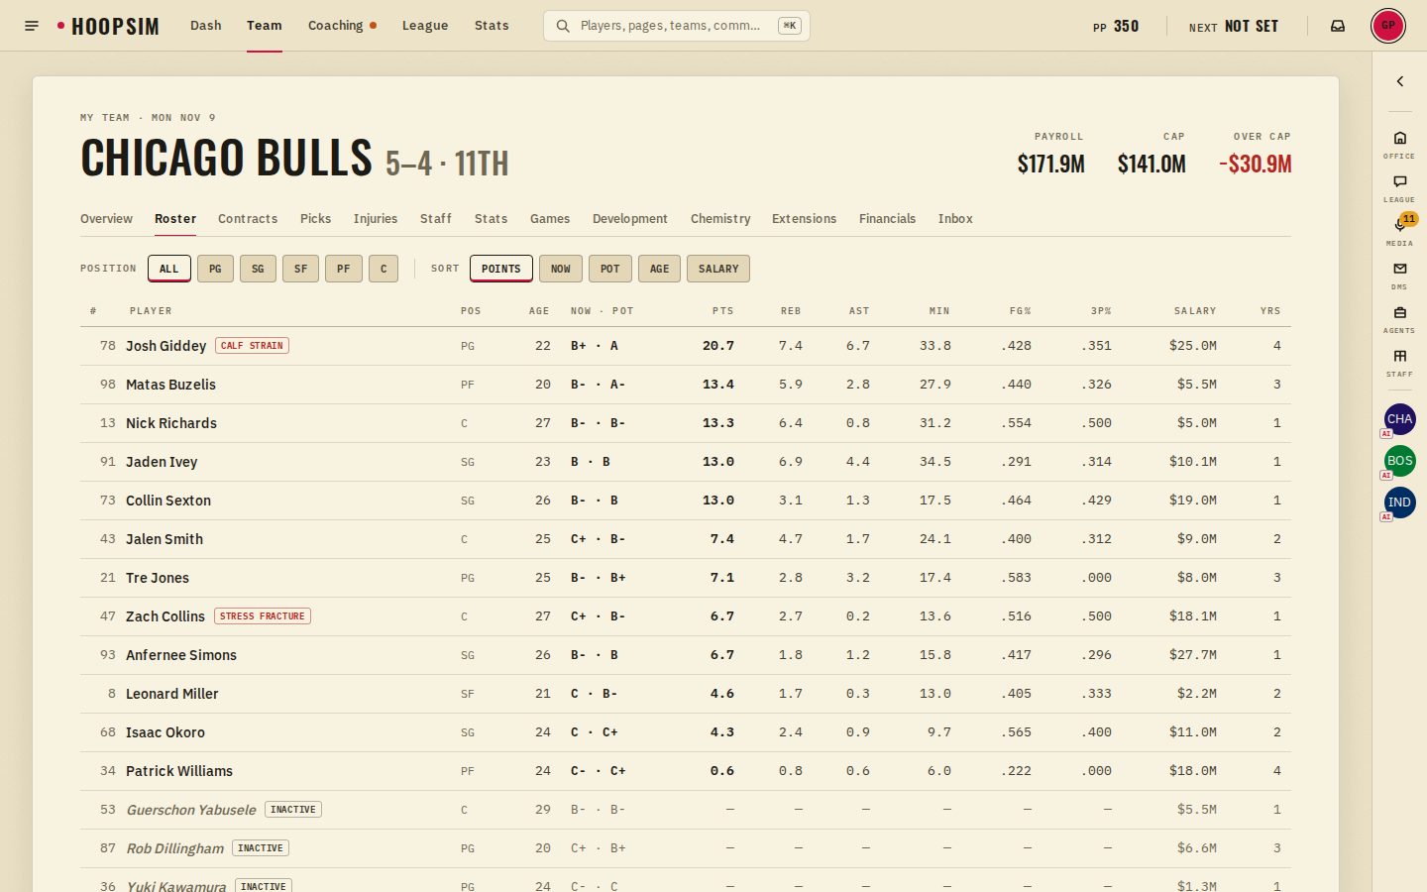
Task: Open the Financials tab
Action: pos(887,219)
